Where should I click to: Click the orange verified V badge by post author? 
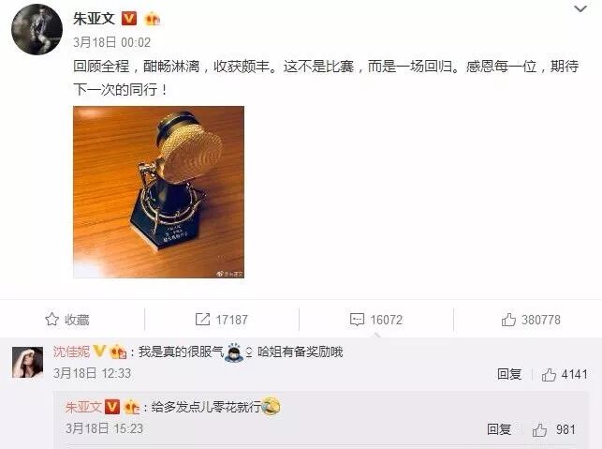click(129, 19)
